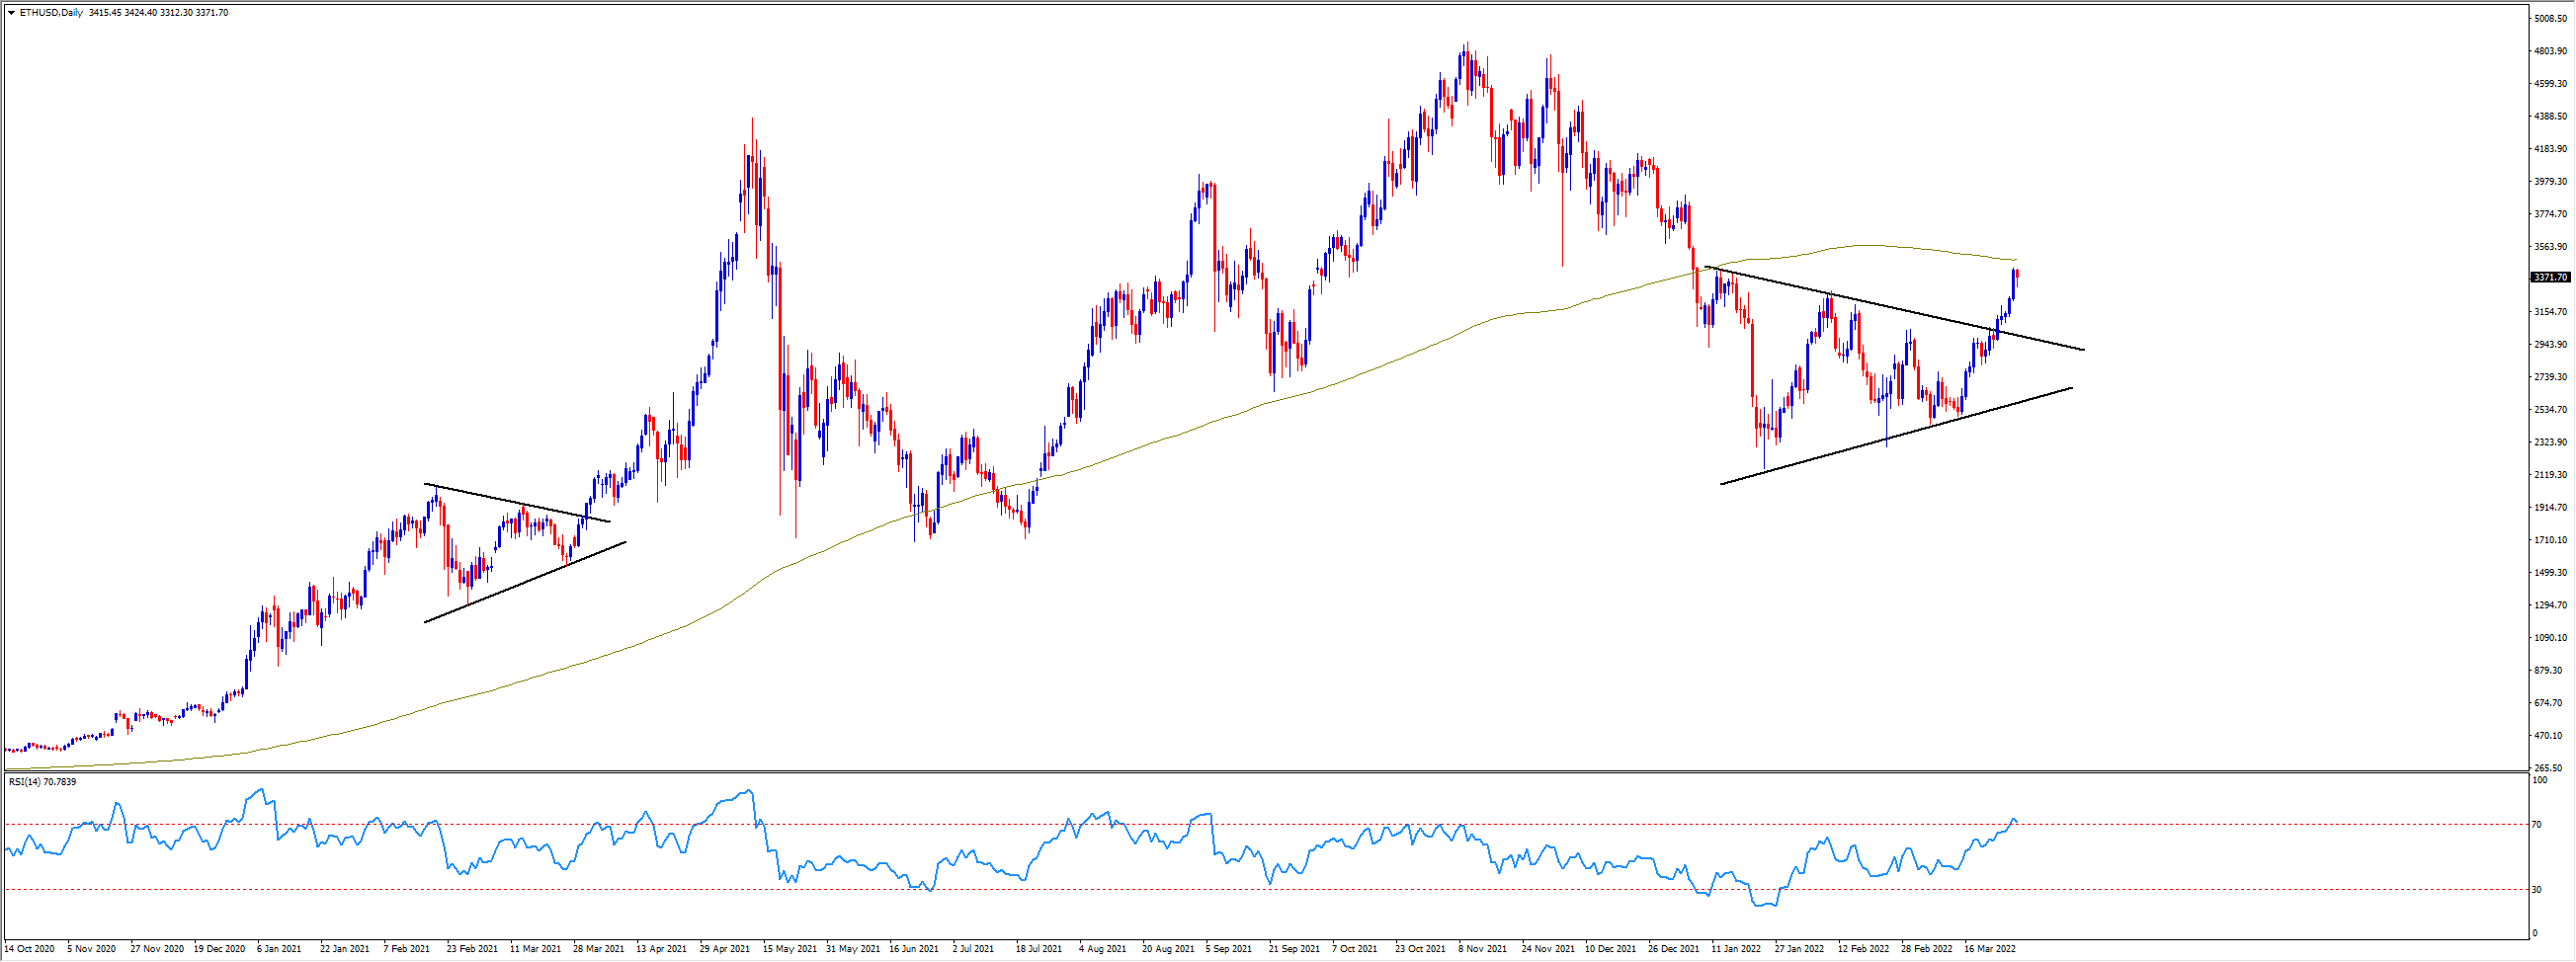Select the 14 Oct 2020 date label
This screenshot has width=2576, height=962.
pyautogui.click(x=30, y=948)
